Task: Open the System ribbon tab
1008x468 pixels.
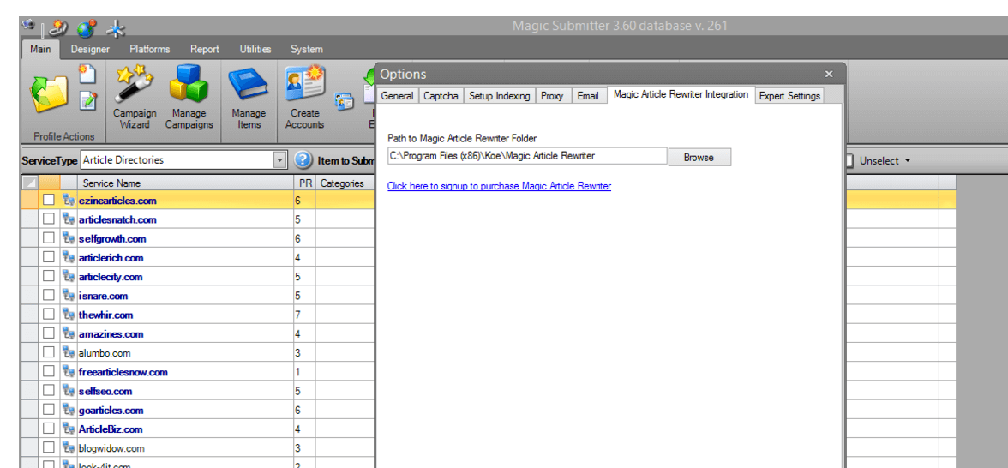Action: pyautogui.click(x=307, y=49)
